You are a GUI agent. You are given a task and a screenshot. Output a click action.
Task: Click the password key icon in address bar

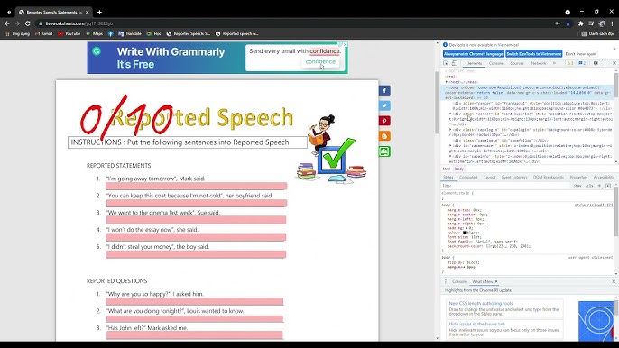click(558, 23)
